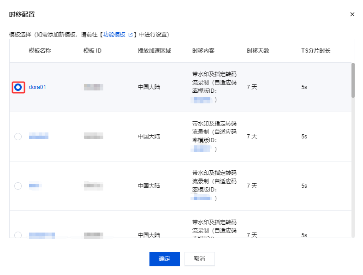This screenshot has width=363, height=275.
Task: Click the 时移内容 column header
Action: coord(203,51)
